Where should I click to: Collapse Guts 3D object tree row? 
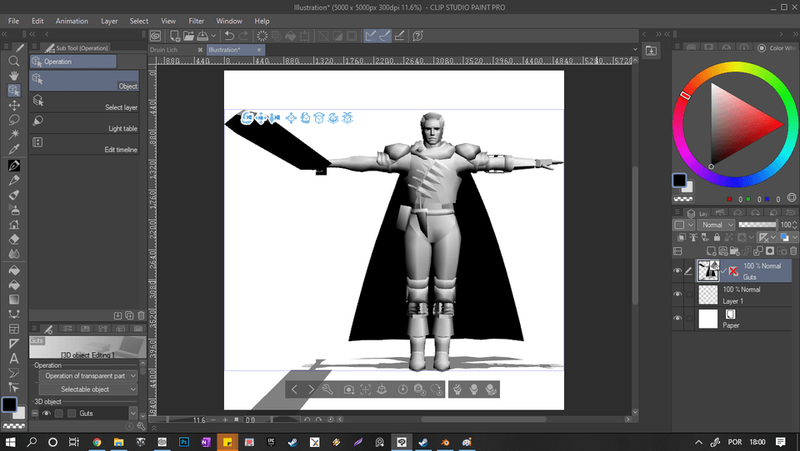point(35,414)
